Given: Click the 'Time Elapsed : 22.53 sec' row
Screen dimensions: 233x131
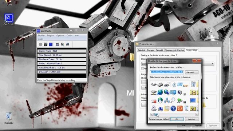Looking at the screenshot, I should (62, 55).
